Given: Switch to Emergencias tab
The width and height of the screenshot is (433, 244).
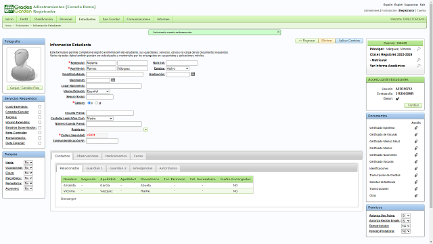Looking at the screenshot, I should tap(143, 168).
